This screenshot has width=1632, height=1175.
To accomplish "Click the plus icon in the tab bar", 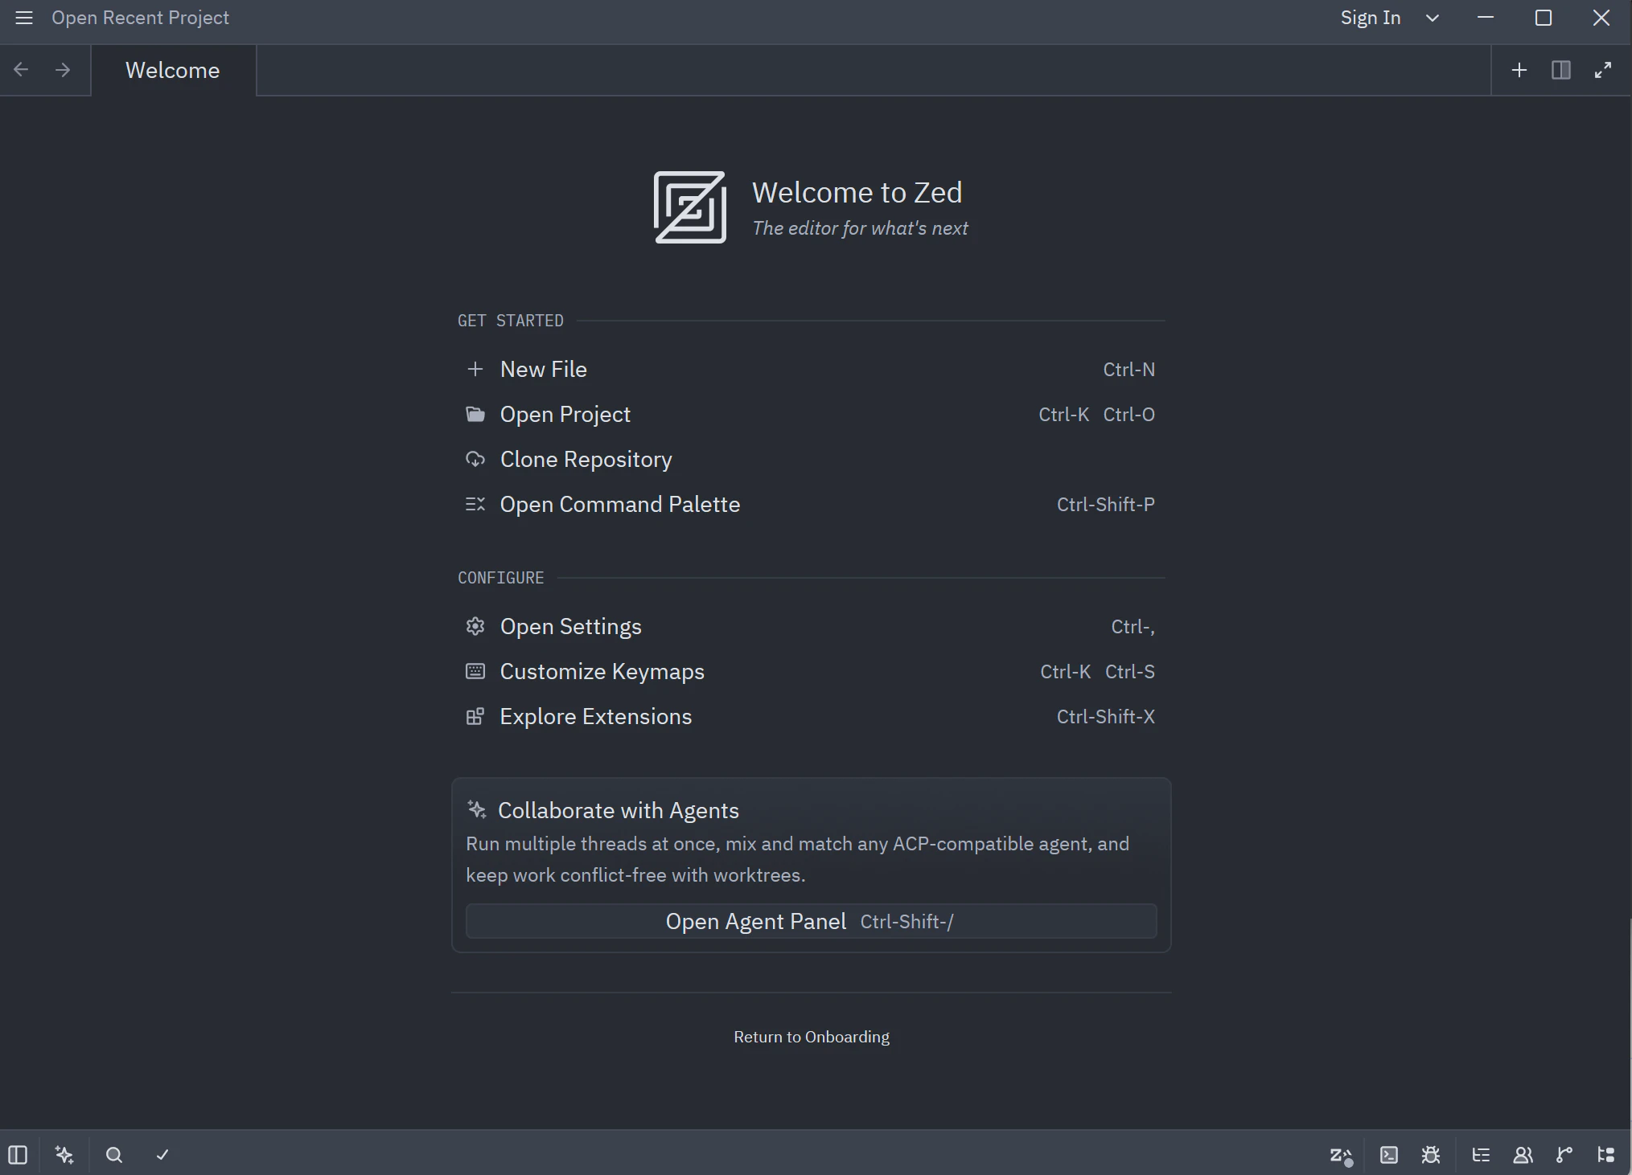I will (x=1519, y=70).
